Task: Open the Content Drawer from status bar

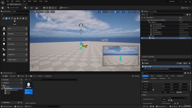Action: [x=7, y=106]
